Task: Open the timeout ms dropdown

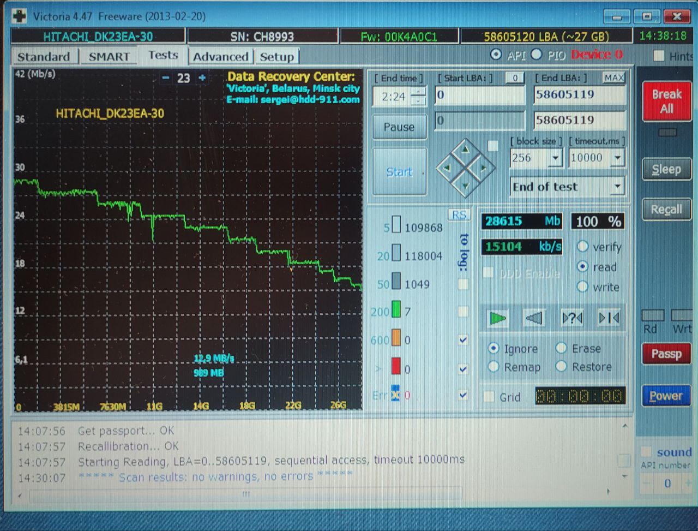Action: (618, 158)
